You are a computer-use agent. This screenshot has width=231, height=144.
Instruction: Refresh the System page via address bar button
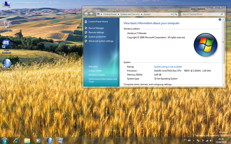click(176, 14)
